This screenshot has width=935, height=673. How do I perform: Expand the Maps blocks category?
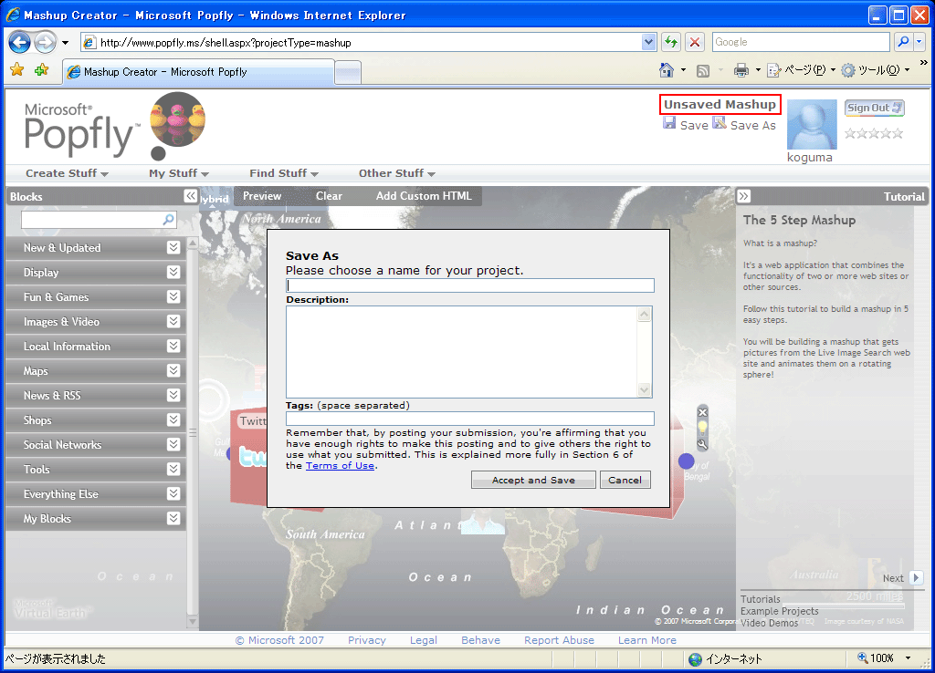click(173, 370)
